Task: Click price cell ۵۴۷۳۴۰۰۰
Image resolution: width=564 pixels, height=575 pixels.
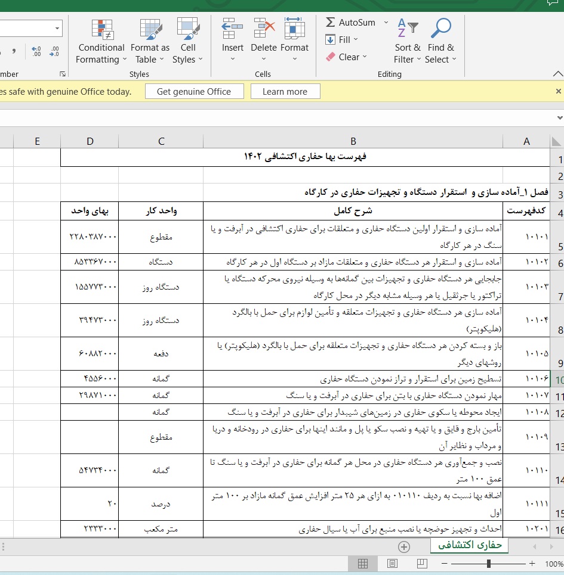Action: click(x=90, y=471)
